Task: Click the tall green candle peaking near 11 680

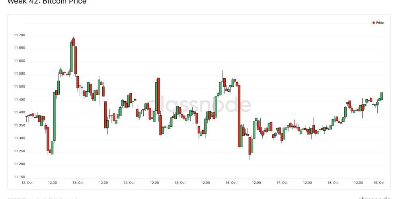Action: coord(71,57)
